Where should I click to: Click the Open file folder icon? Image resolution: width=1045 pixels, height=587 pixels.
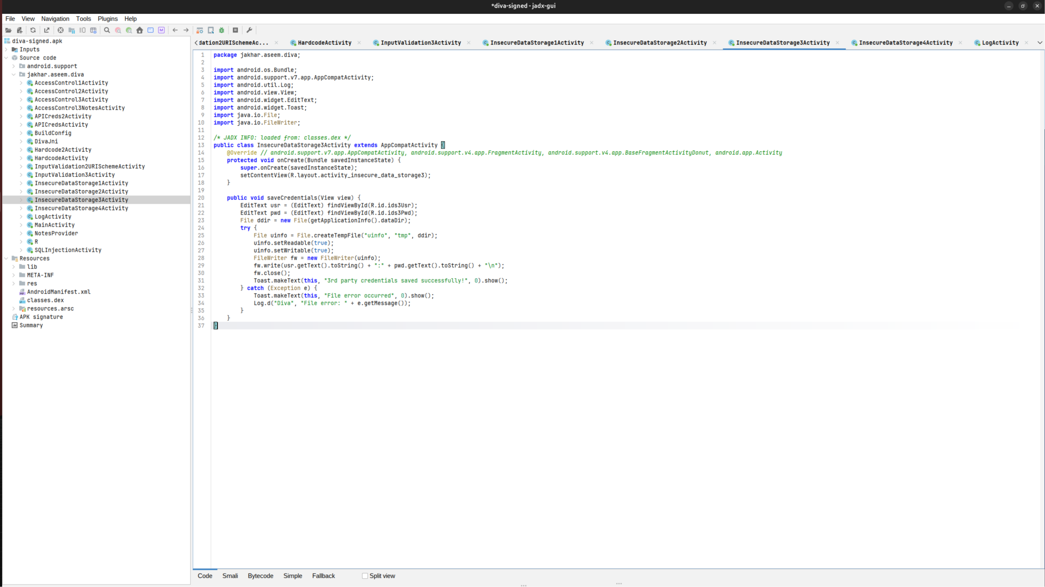(x=8, y=30)
